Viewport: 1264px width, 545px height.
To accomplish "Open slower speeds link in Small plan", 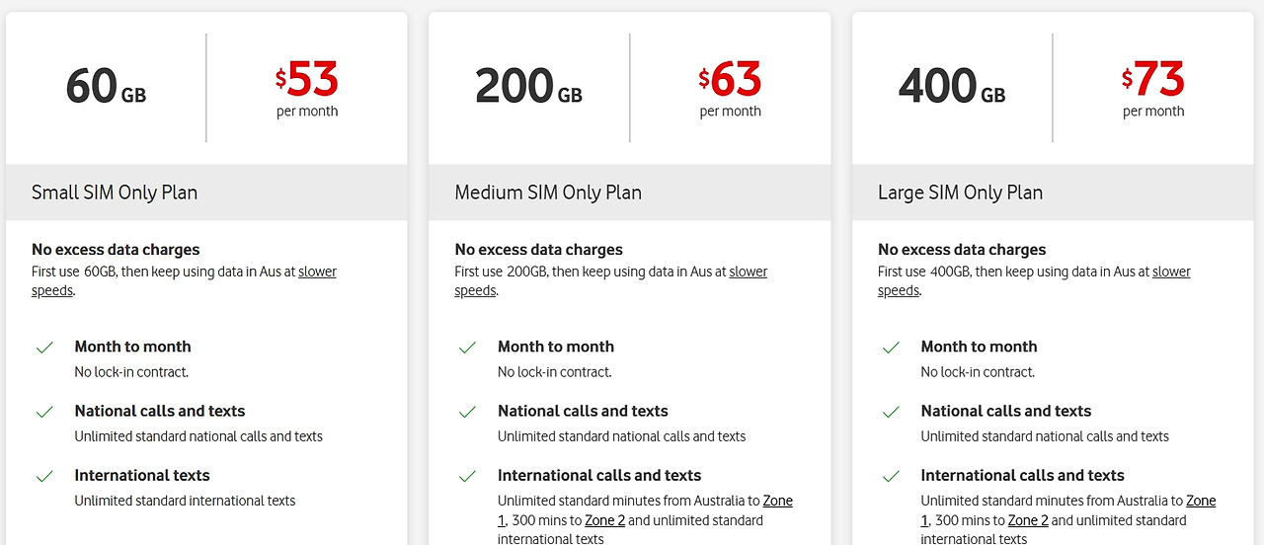I will click(x=317, y=272).
